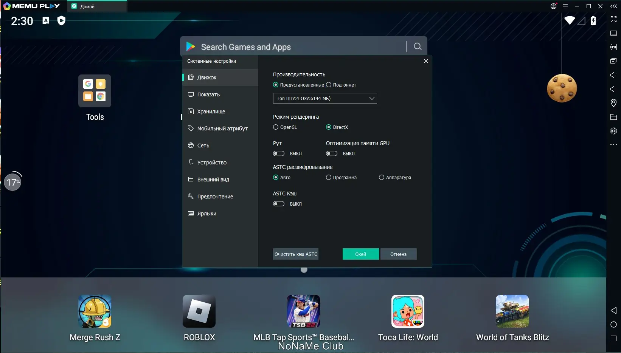Viewport: 621px width, 353px height.
Task: Open the Tools folder
Action: point(95,91)
